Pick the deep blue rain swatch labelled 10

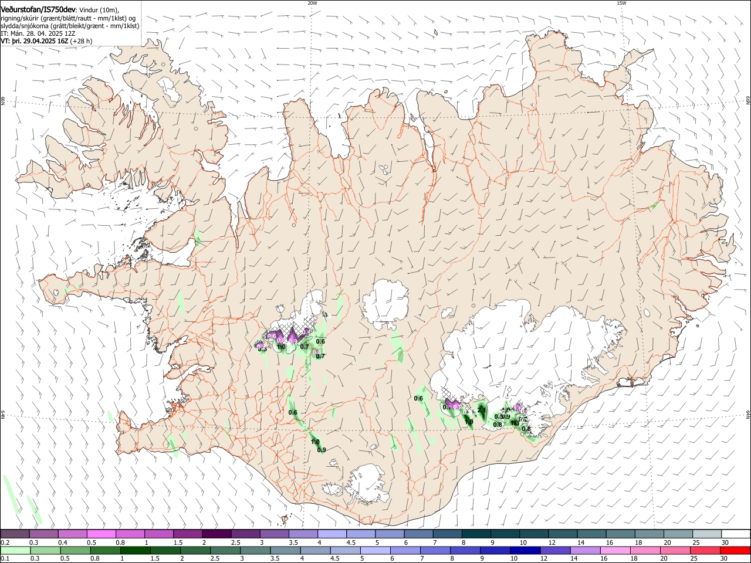(524, 551)
